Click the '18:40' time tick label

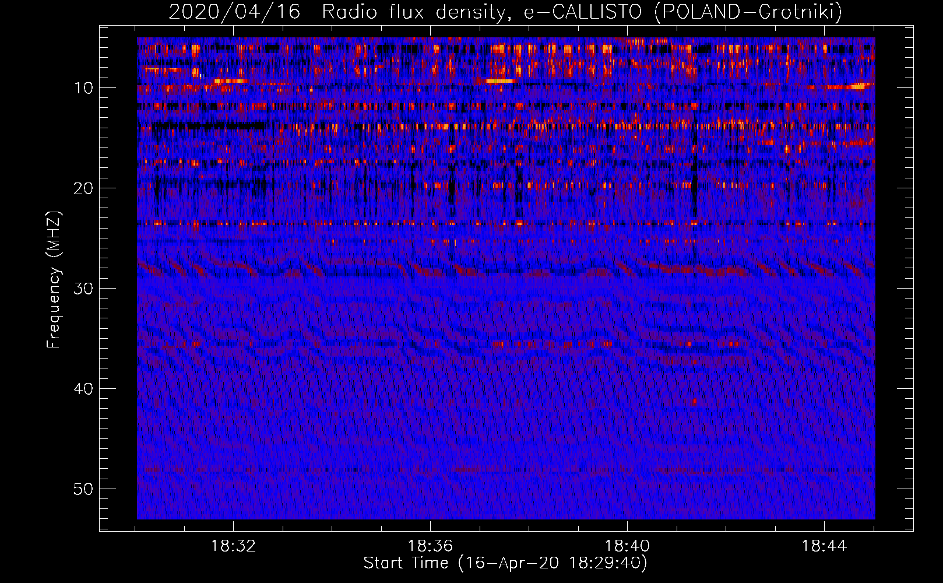627,546
